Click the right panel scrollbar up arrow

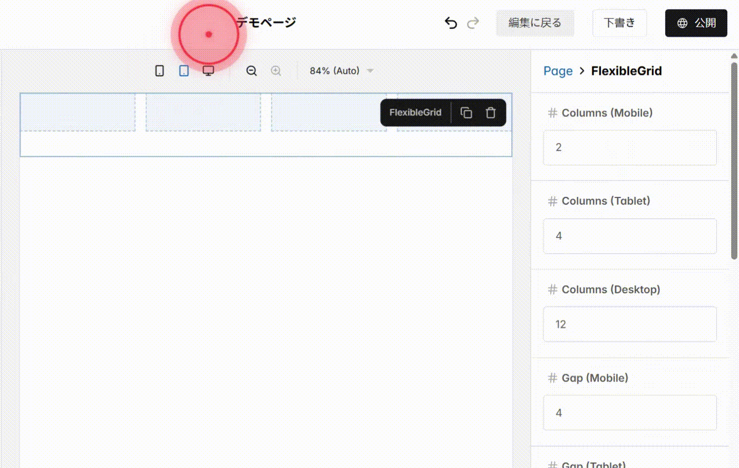click(x=734, y=56)
